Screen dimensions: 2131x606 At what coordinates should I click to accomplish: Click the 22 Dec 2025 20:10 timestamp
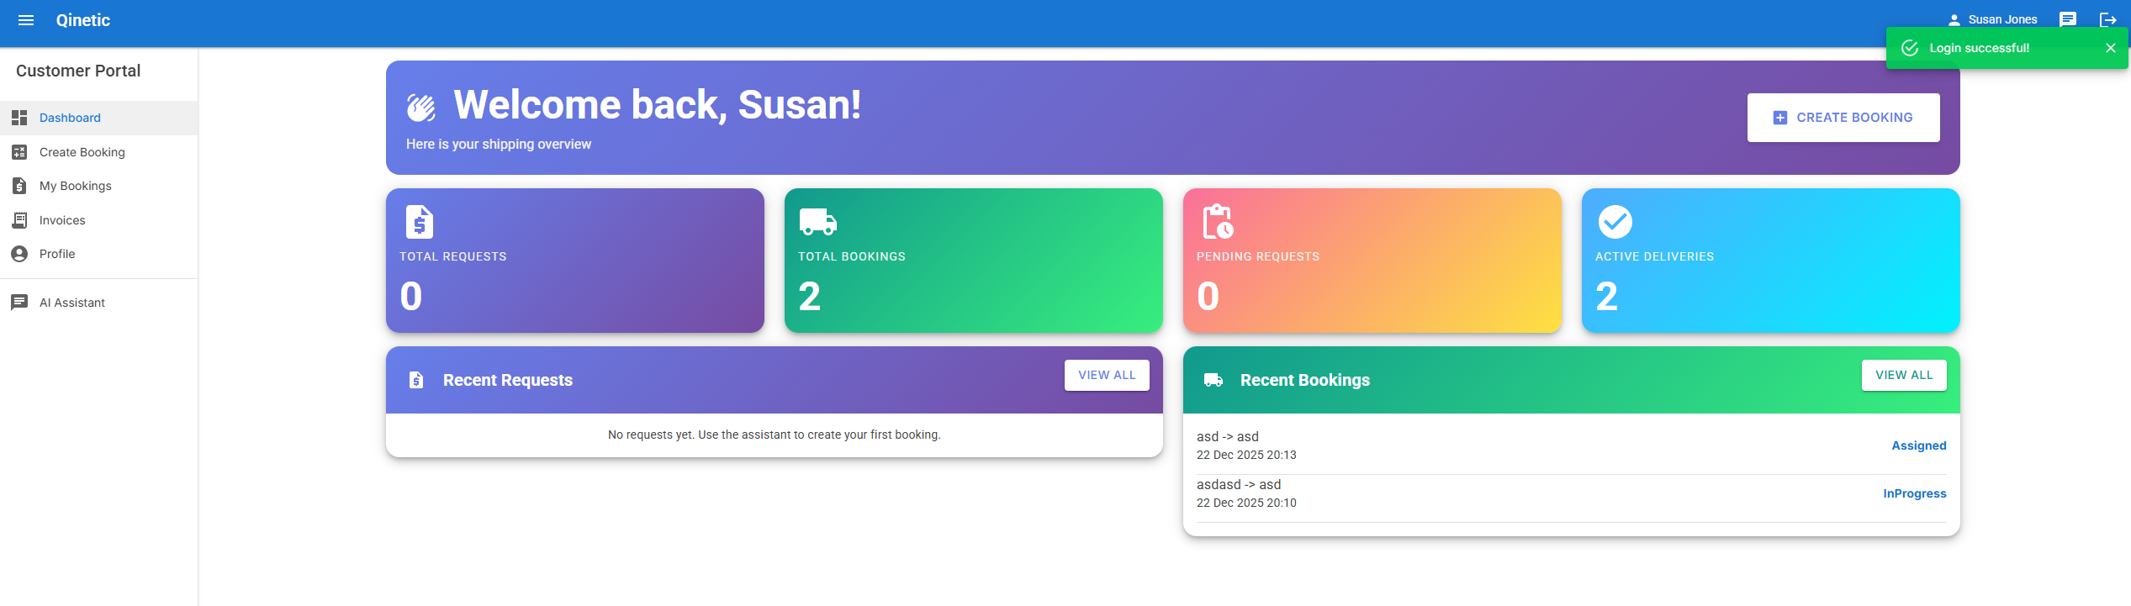coord(1246,503)
